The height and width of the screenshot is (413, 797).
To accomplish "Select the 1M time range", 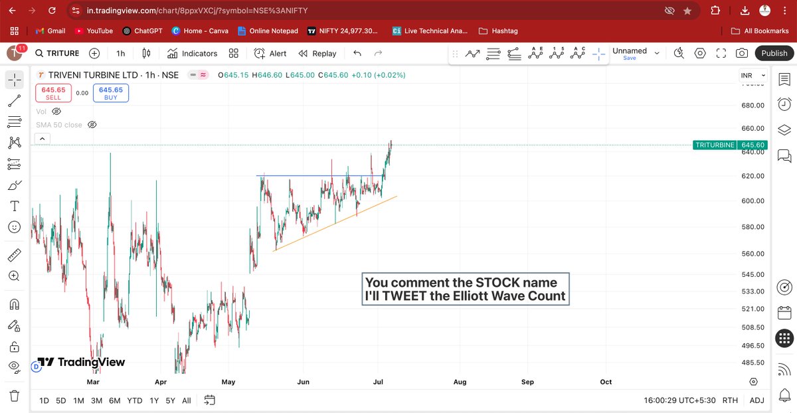I will (x=78, y=400).
